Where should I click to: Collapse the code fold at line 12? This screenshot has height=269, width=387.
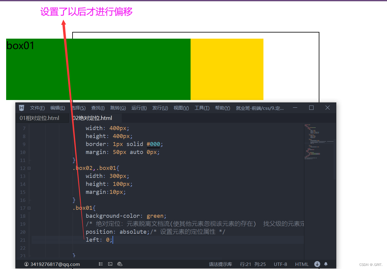pos(29,168)
